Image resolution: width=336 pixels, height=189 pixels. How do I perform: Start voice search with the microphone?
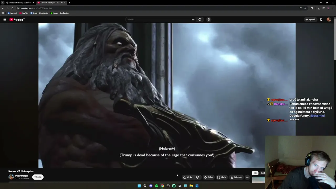point(209,19)
